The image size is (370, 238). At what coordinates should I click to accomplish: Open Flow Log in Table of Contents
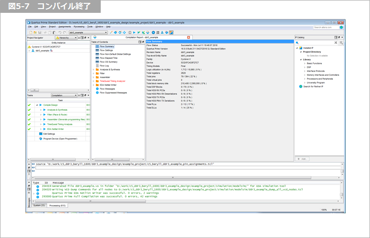click(x=105, y=66)
